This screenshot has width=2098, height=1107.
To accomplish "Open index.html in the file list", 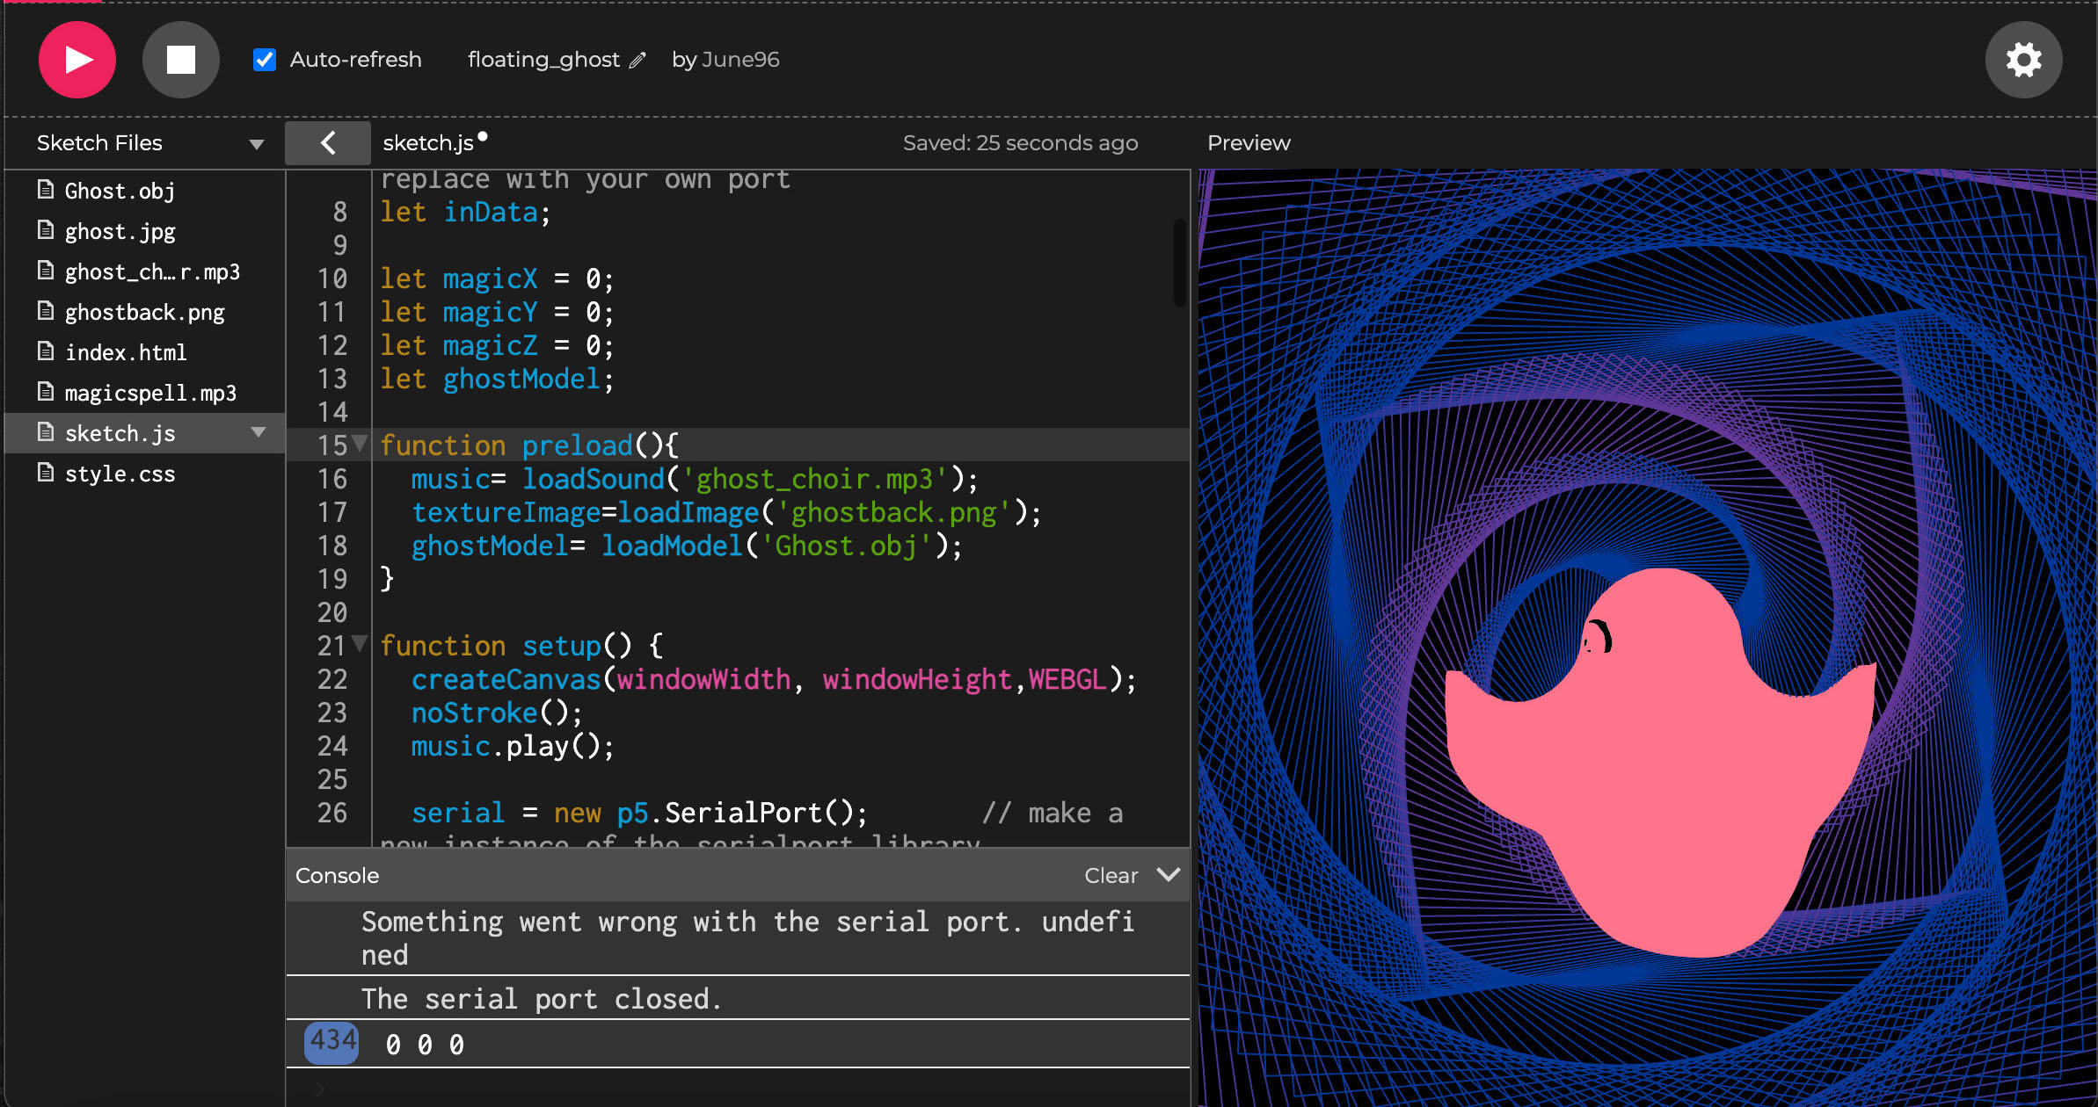I will pyautogui.click(x=126, y=352).
